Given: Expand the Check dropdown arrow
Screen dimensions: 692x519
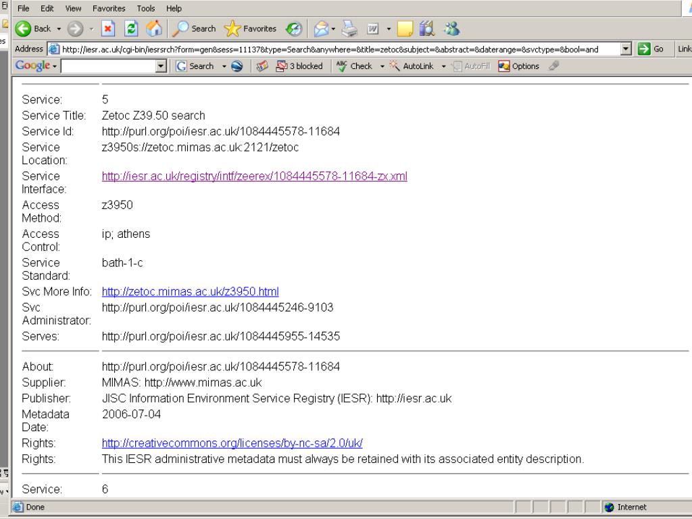Looking at the screenshot, I should (382, 66).
